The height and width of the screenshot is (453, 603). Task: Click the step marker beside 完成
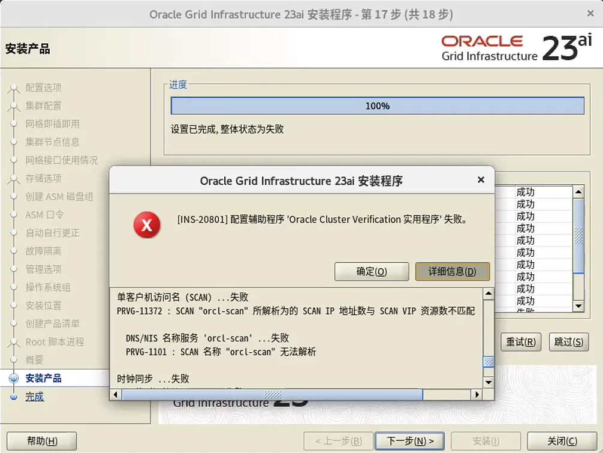coord(14,396)
